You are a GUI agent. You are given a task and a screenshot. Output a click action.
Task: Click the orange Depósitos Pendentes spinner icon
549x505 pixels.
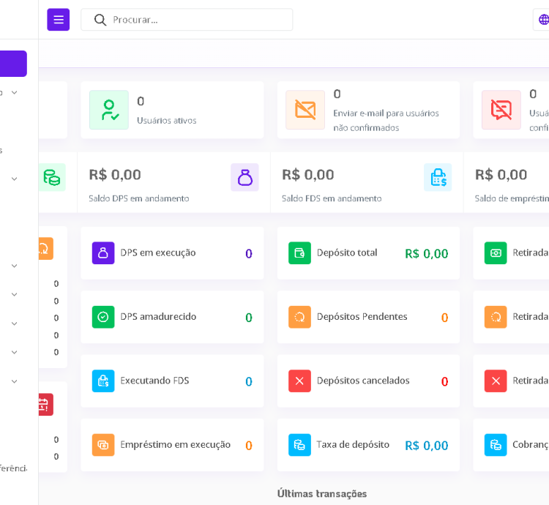click(x=299, y=317)
